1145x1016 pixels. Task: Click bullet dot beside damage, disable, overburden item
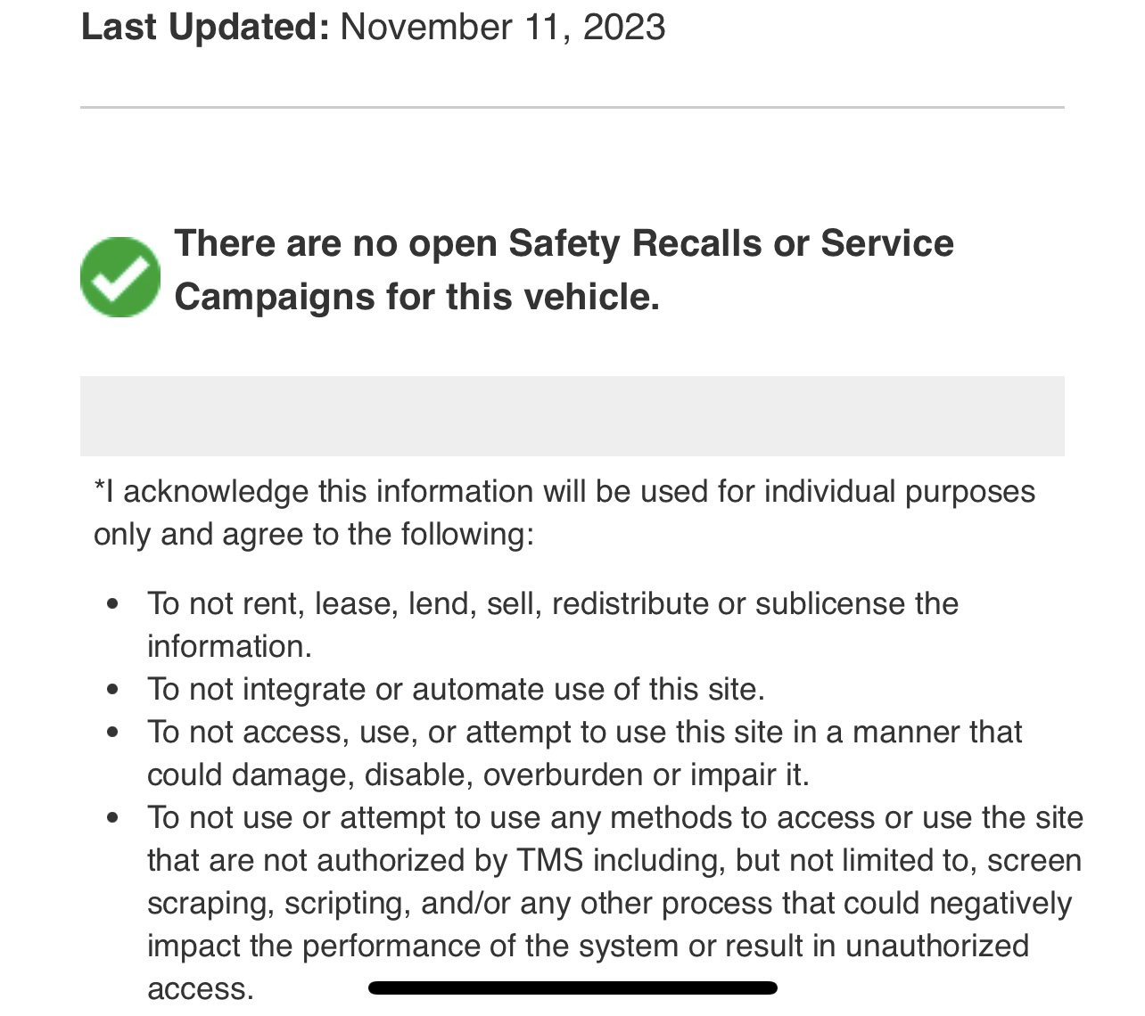(111, 732)
